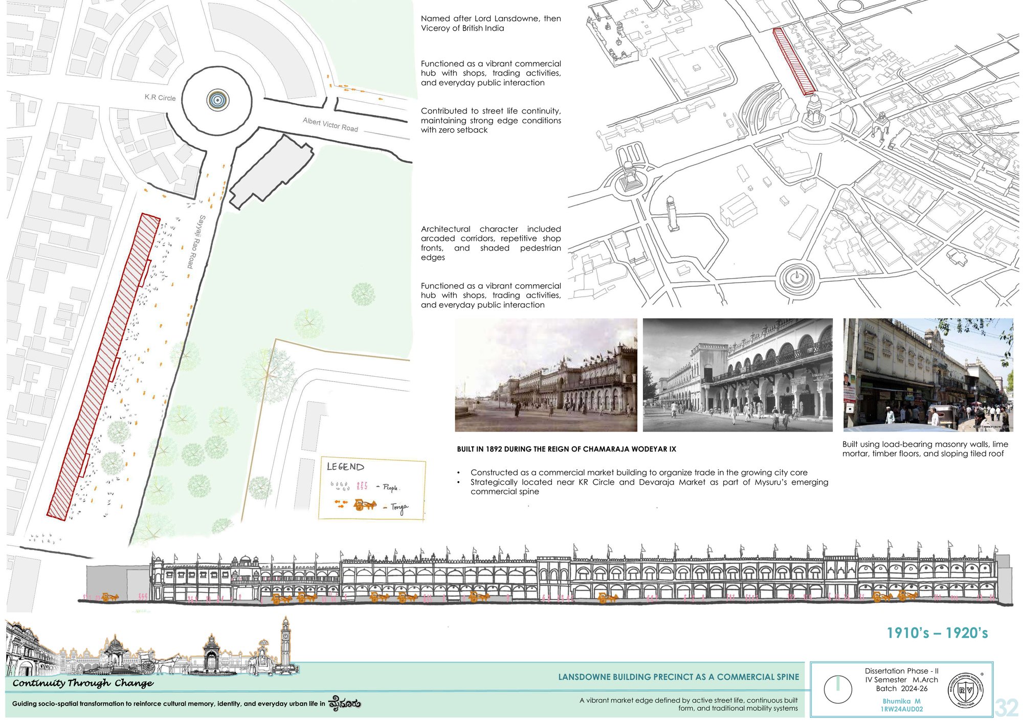Click 'BUILT IN 1892 DURING THE REIGN' heading
The image size is (1023, 723).
point(566,449)
